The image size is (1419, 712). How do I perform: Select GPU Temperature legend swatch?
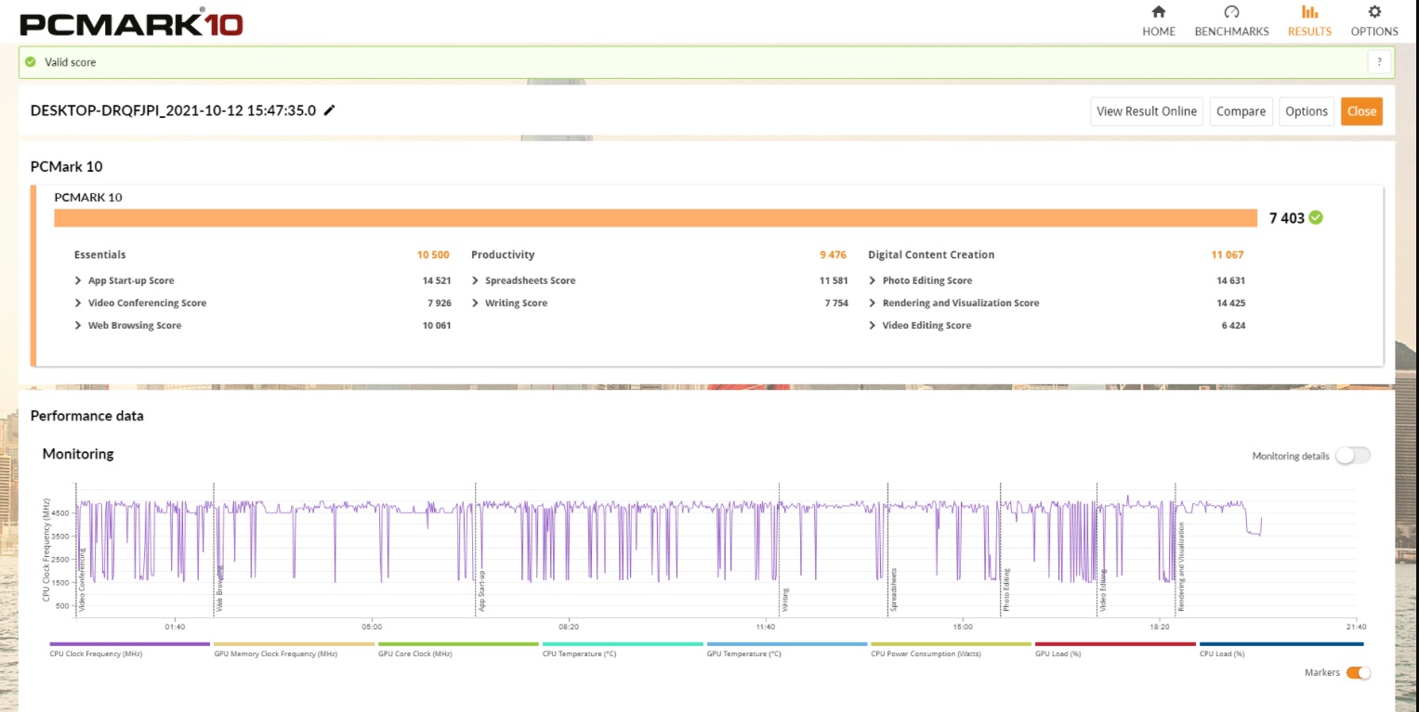[x=787, y=644]
